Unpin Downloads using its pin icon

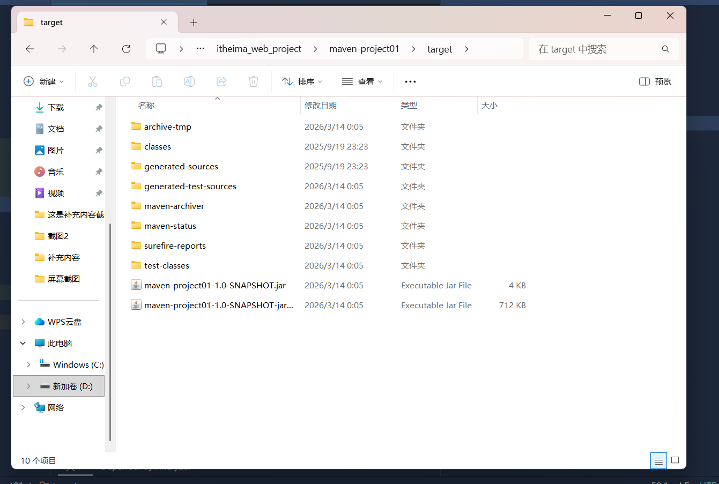click(x=99, y=107)
